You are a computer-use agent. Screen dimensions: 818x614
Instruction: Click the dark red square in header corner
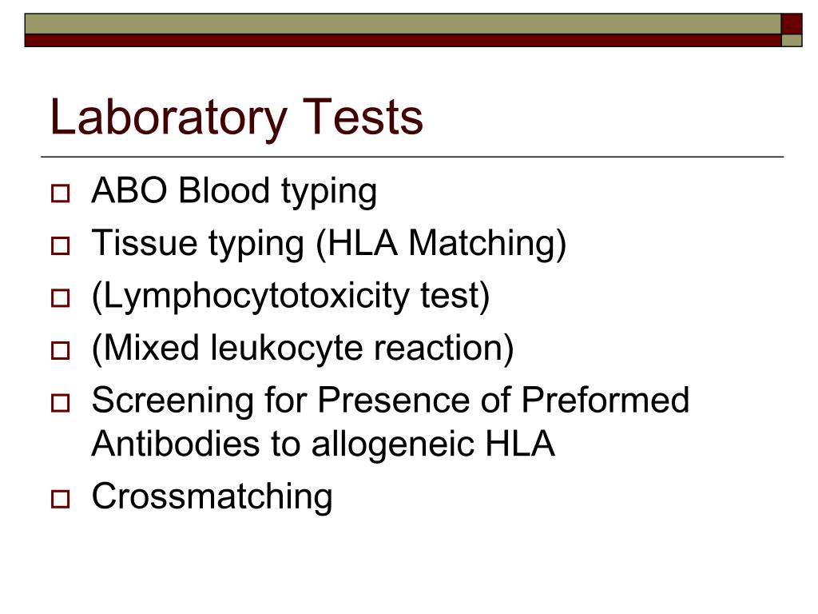(792, 24)
